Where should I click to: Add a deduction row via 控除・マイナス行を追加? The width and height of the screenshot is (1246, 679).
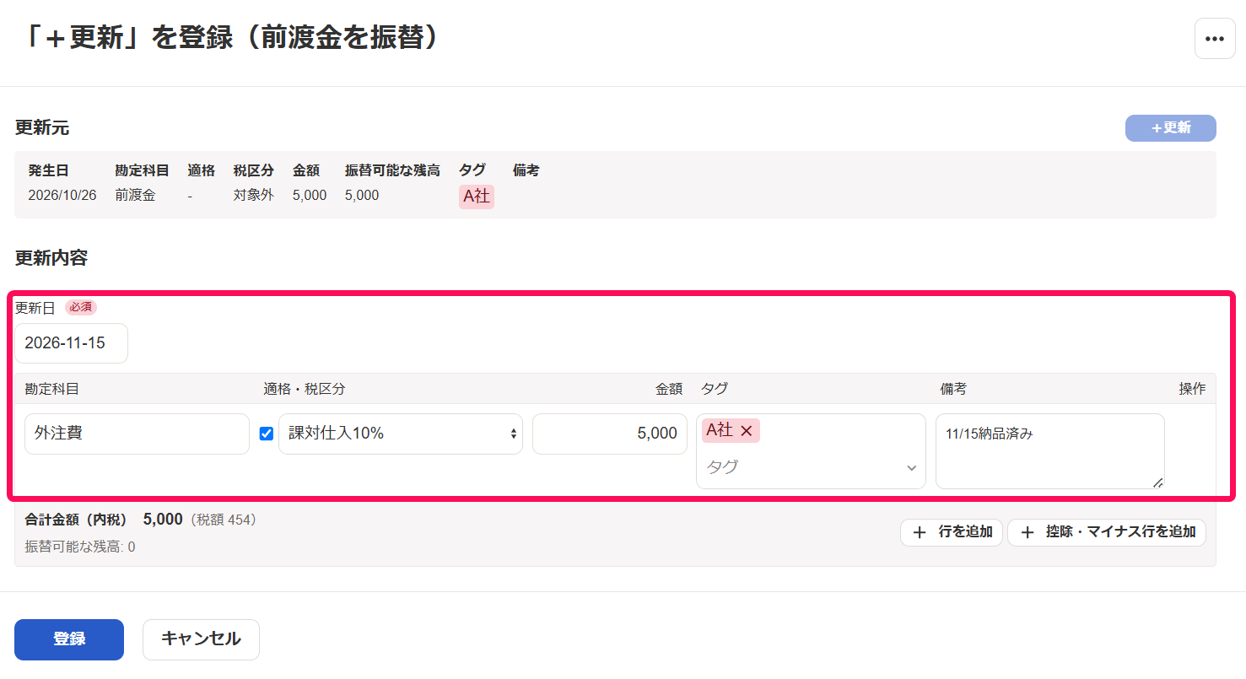click(1107, 533)
